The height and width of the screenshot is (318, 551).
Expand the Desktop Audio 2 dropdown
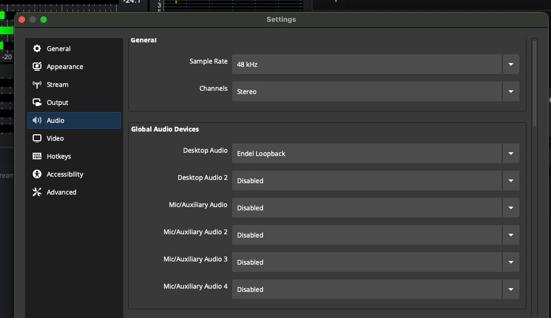376,180
